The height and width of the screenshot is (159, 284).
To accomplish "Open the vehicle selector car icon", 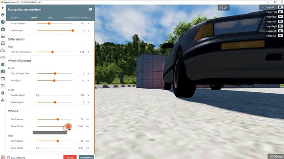I will point(3,36).
